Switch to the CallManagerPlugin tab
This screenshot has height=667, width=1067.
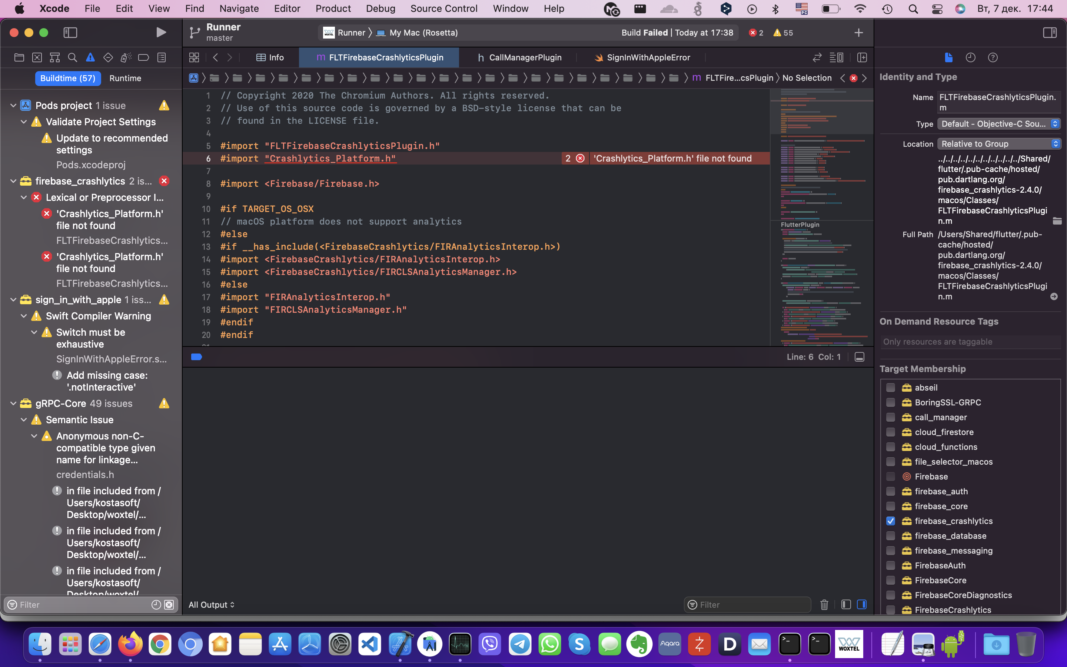point(520,57)
